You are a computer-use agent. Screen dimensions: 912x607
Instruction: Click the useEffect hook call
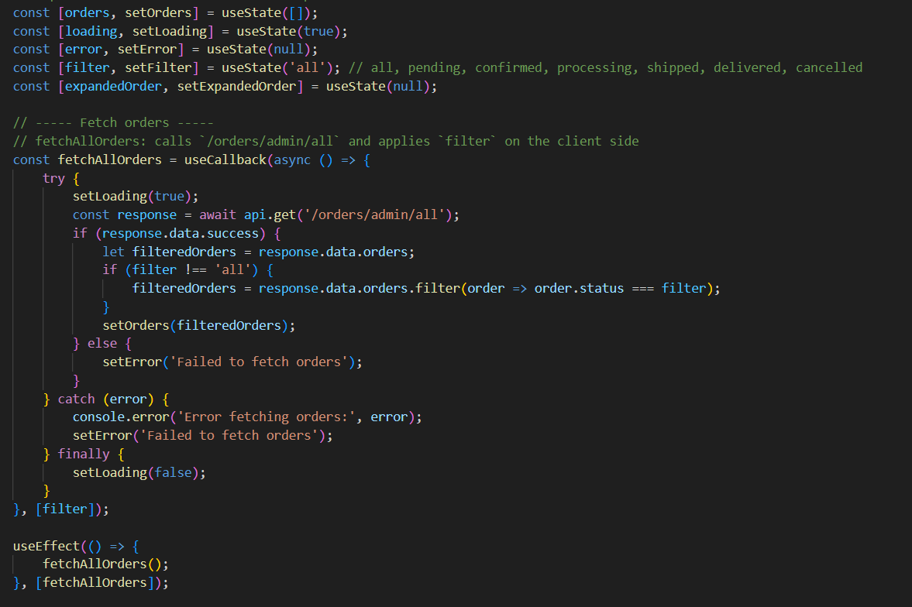click(x=46, y=546)
